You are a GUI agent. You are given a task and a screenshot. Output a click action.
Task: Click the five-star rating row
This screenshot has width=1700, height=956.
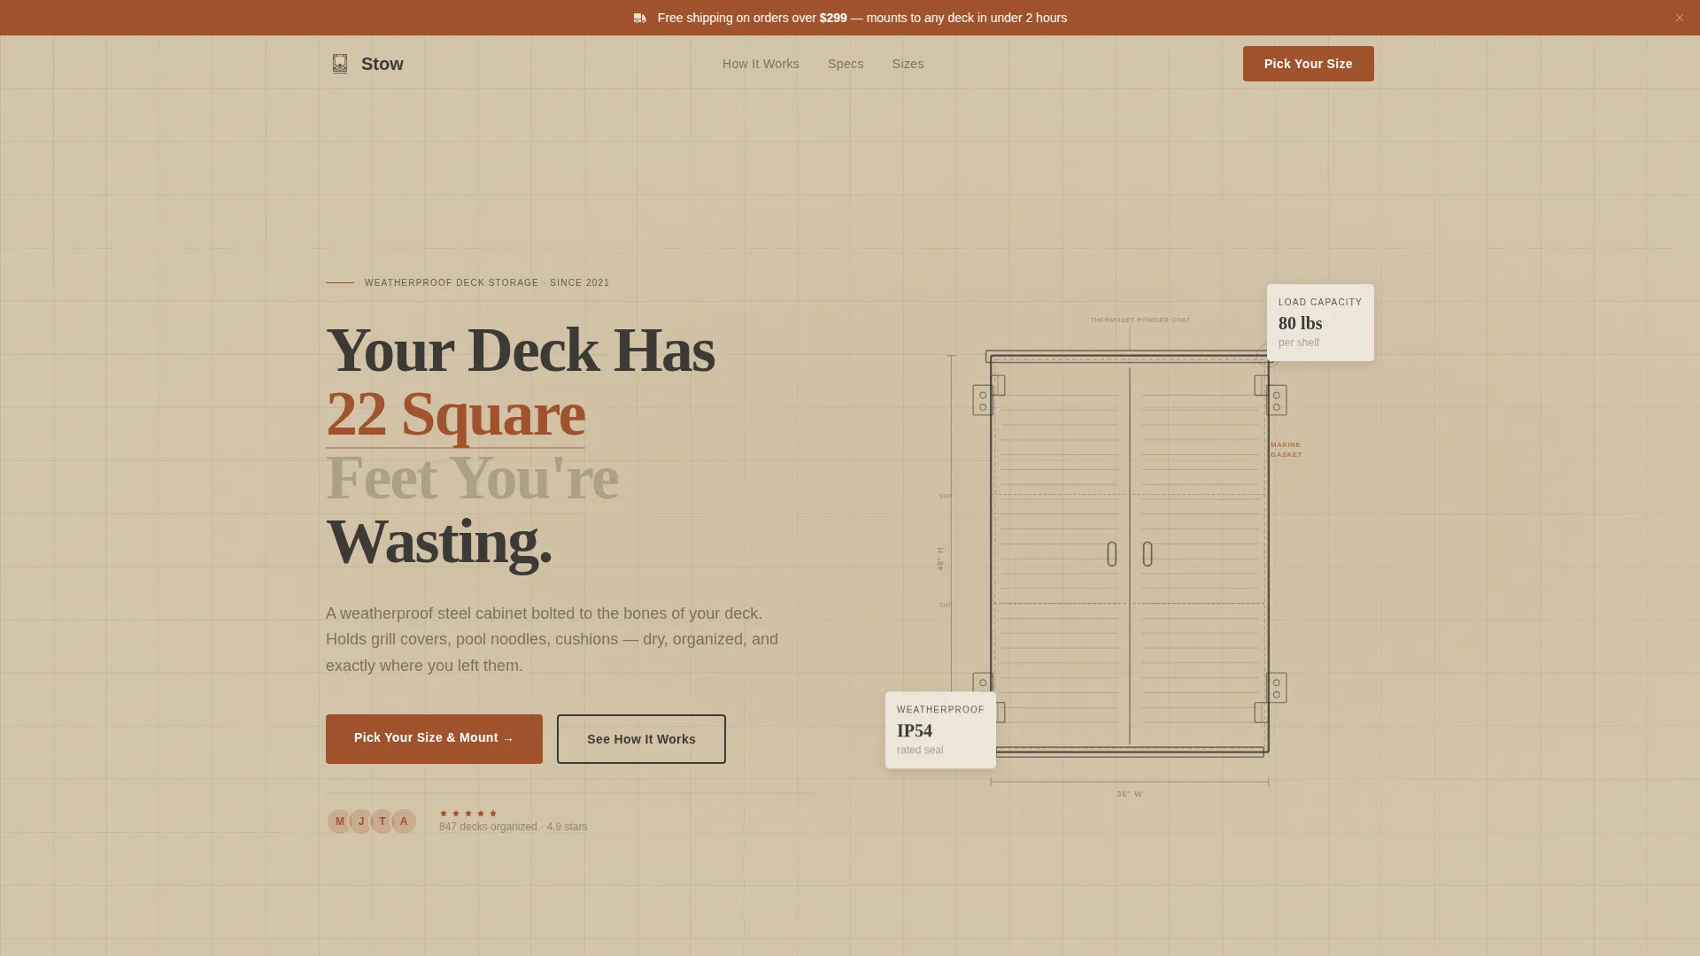click(468, 813)
